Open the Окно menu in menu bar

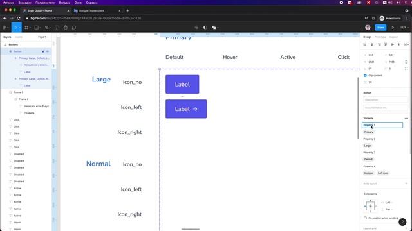(x=78, y=3)
